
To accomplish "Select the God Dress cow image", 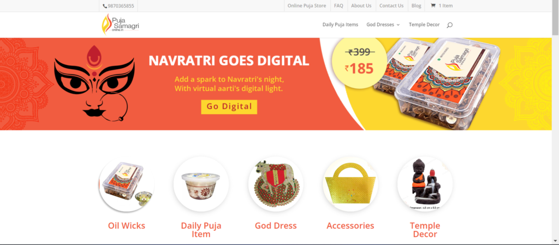I will coord(276,184).
